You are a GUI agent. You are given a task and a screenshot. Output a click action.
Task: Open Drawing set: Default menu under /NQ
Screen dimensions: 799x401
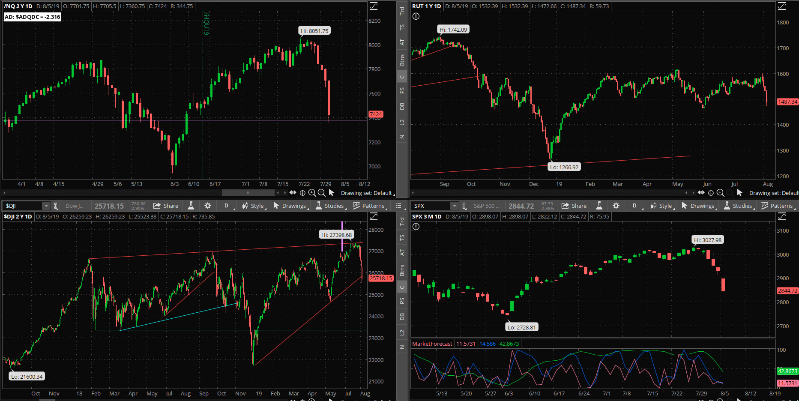[x=368, y=193]
